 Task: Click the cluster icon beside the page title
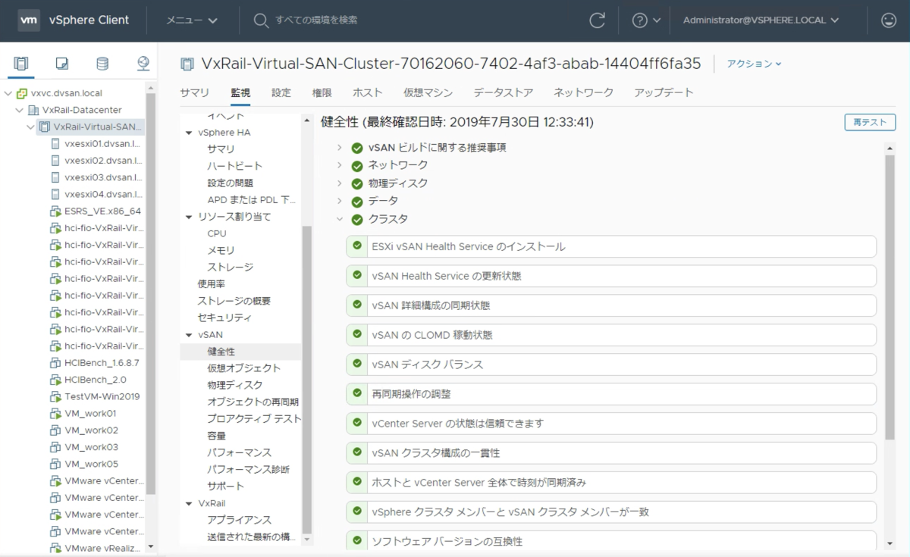187,64
